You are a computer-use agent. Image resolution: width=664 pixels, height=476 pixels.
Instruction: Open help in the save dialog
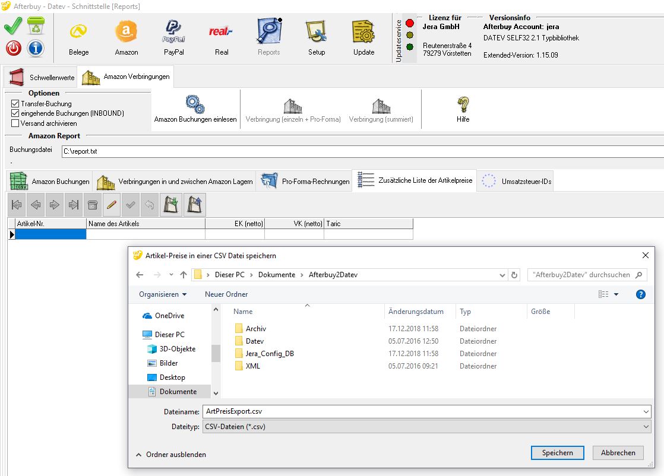pos(641,294)
